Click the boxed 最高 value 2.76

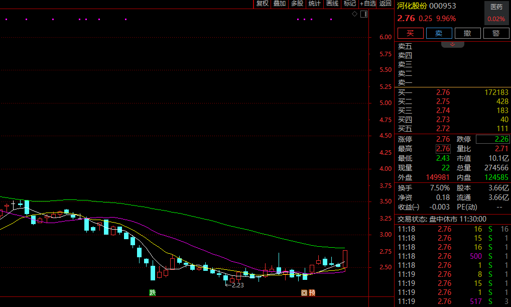[443, 149]
